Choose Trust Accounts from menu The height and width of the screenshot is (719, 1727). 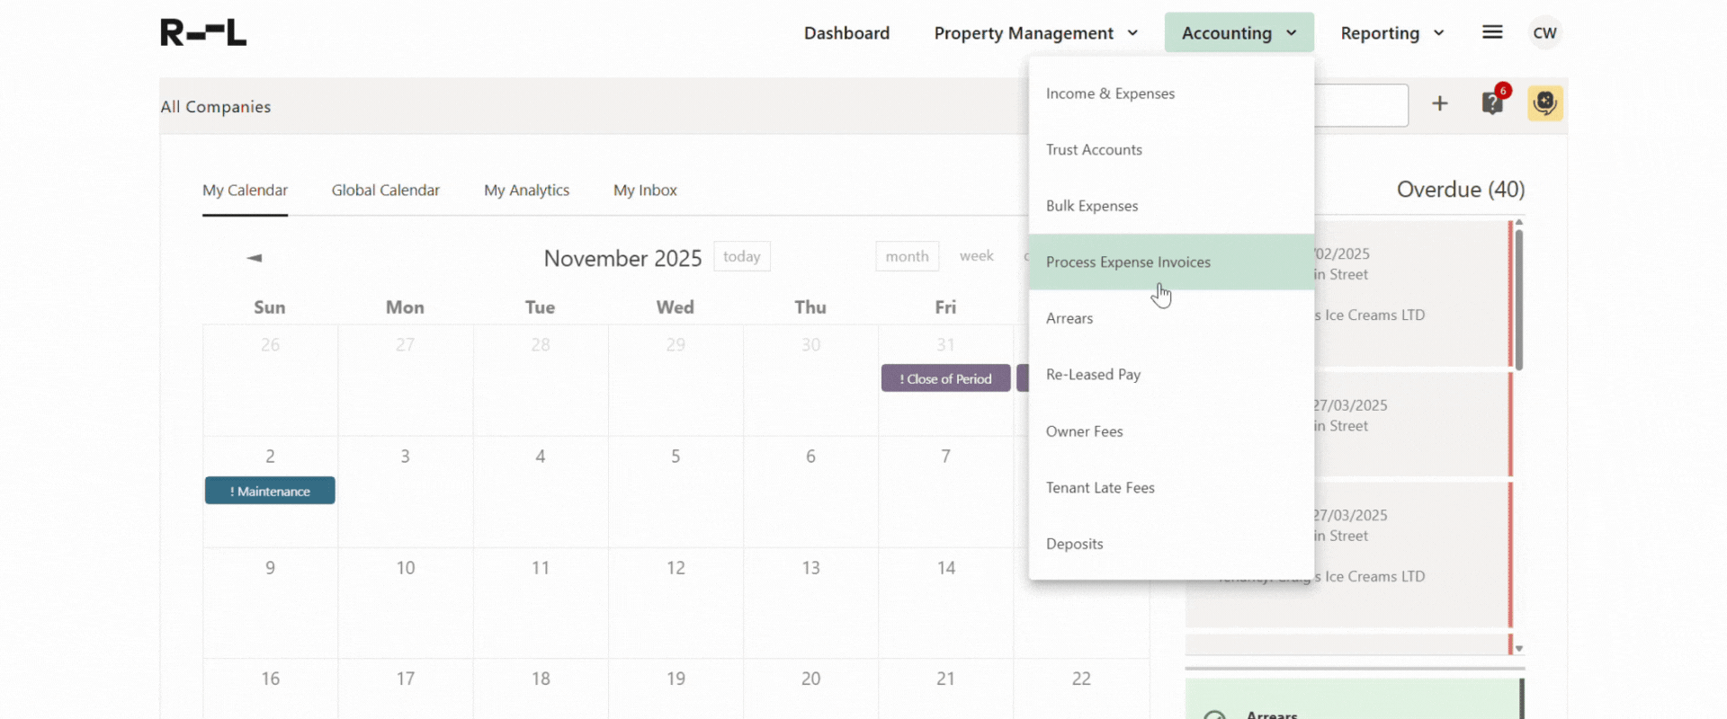point(1094,150)
